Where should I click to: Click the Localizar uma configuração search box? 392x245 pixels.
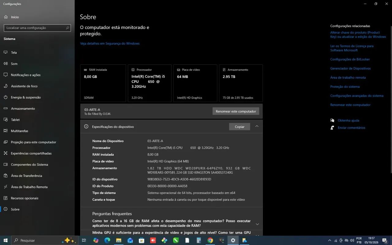coord(37,28)
